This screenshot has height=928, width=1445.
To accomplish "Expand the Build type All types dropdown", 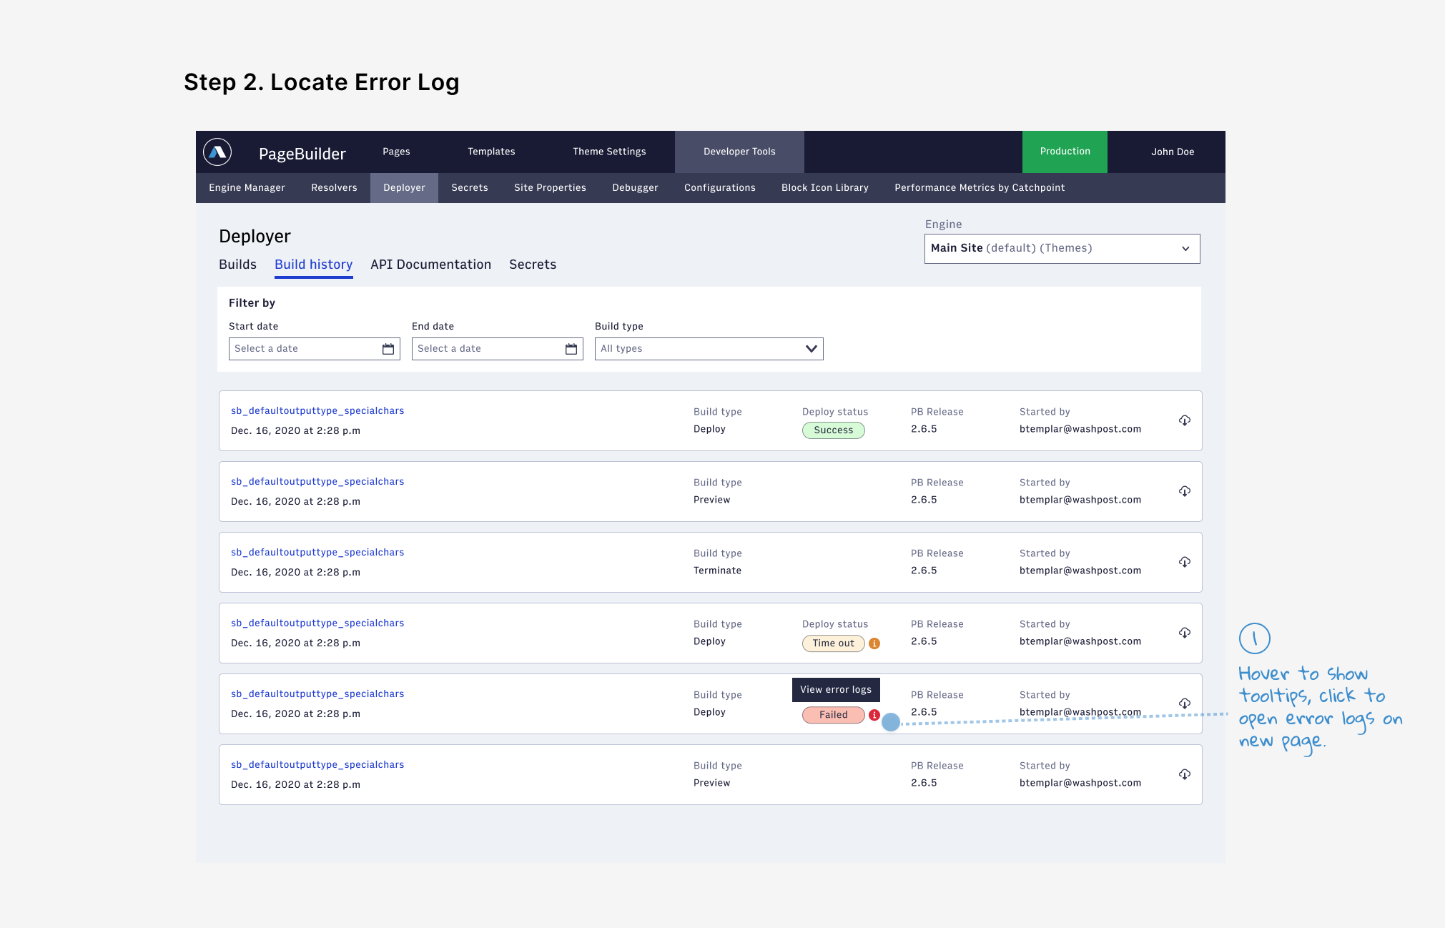I will 709,349.
